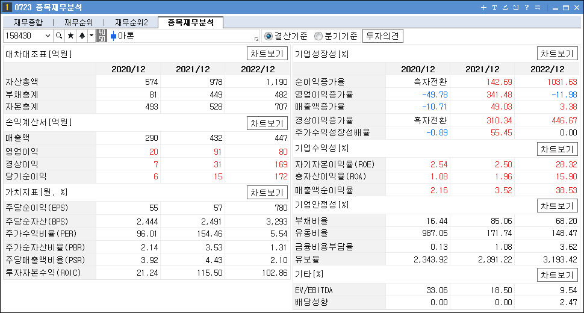Select the 종목재무분석 tab
Screen dimensions: 584x313
[x=191, y=22]
